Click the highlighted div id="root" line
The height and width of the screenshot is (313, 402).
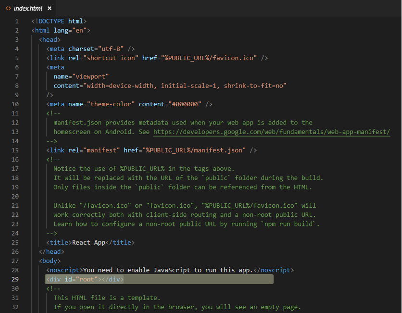[x=159, y=279]
